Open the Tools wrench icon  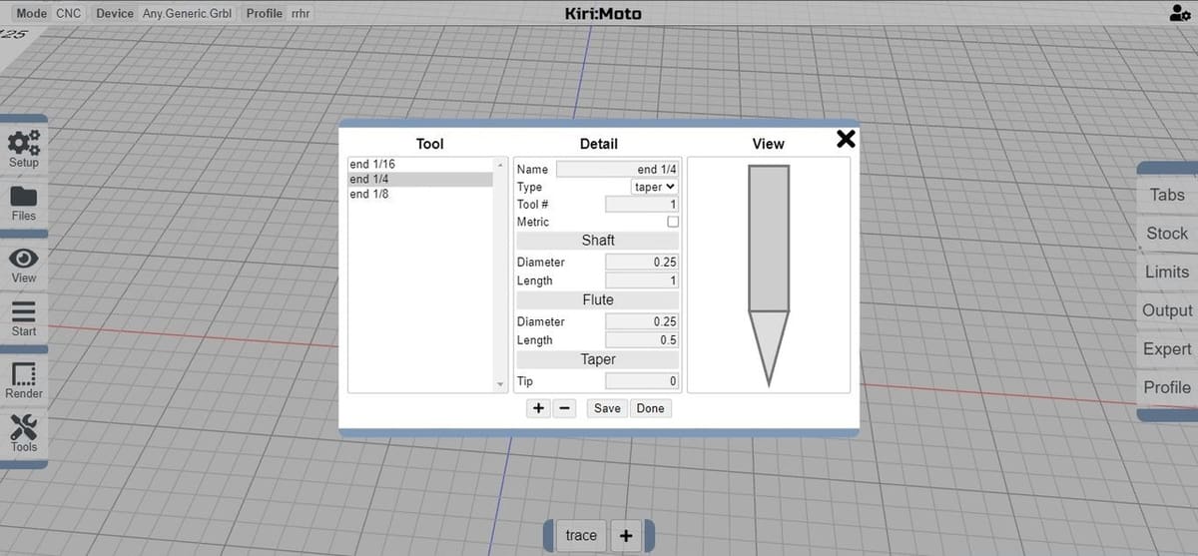click(24, 428)
